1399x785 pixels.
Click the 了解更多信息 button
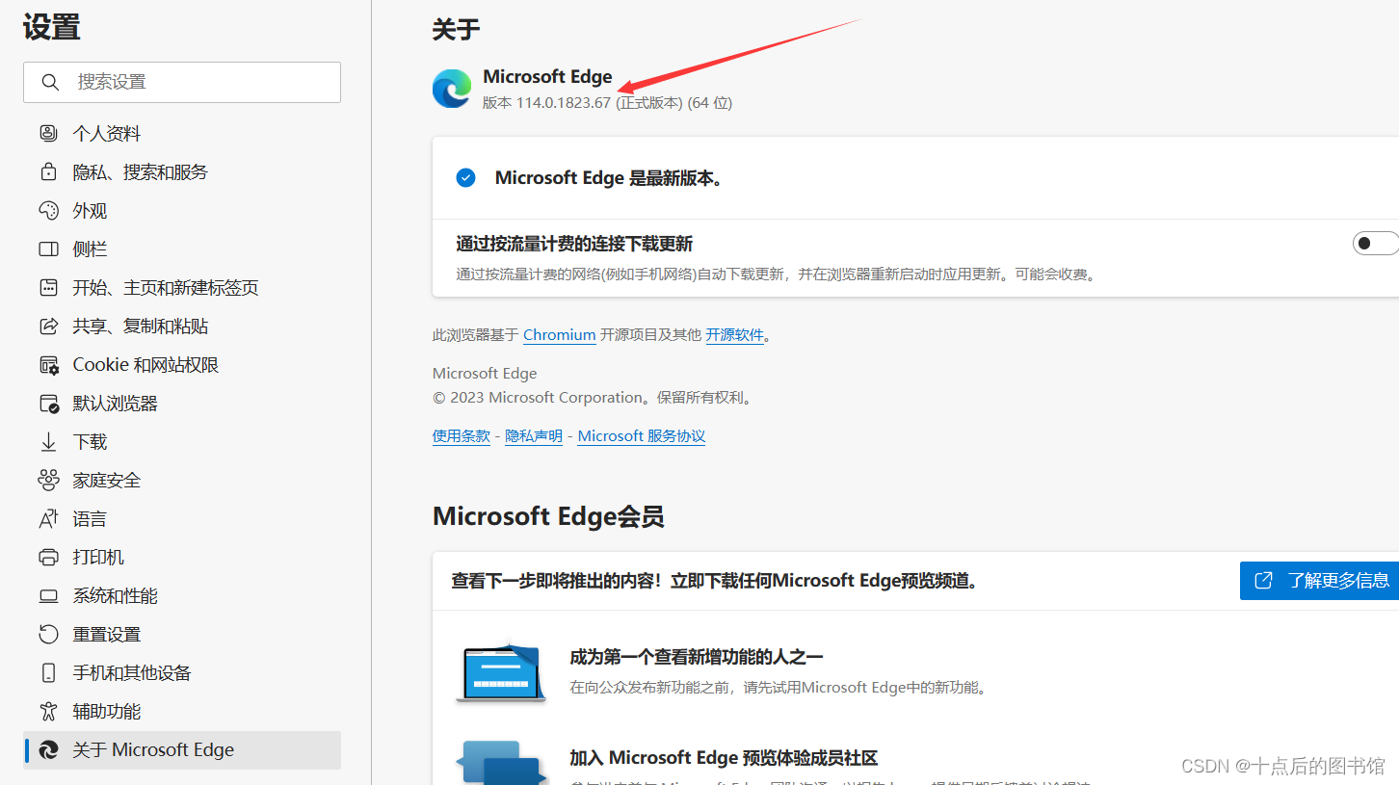pyautogui.click(x=1320, y=580)
